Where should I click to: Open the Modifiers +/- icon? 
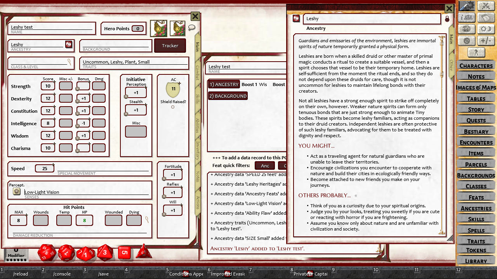click(486, 40)
